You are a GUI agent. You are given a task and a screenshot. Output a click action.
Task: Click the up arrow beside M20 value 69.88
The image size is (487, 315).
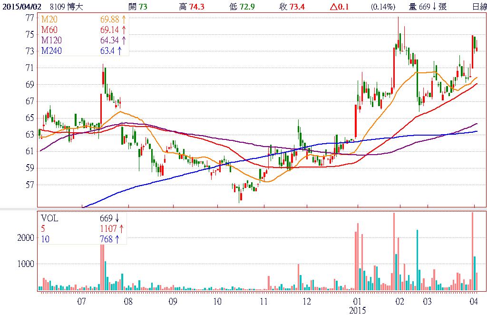123,20
